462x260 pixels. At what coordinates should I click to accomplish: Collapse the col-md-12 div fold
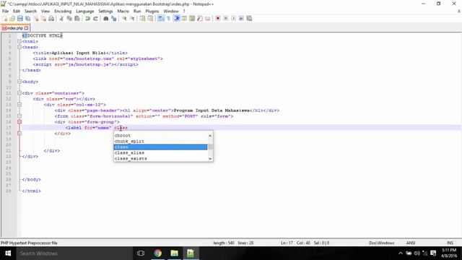[x=19, y=105]
